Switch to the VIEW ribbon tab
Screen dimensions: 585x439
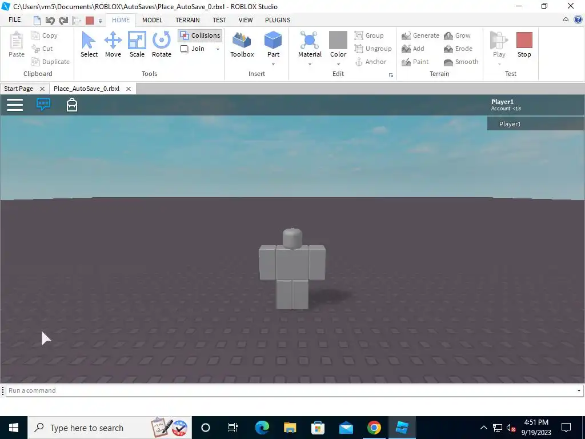[246, 20]
